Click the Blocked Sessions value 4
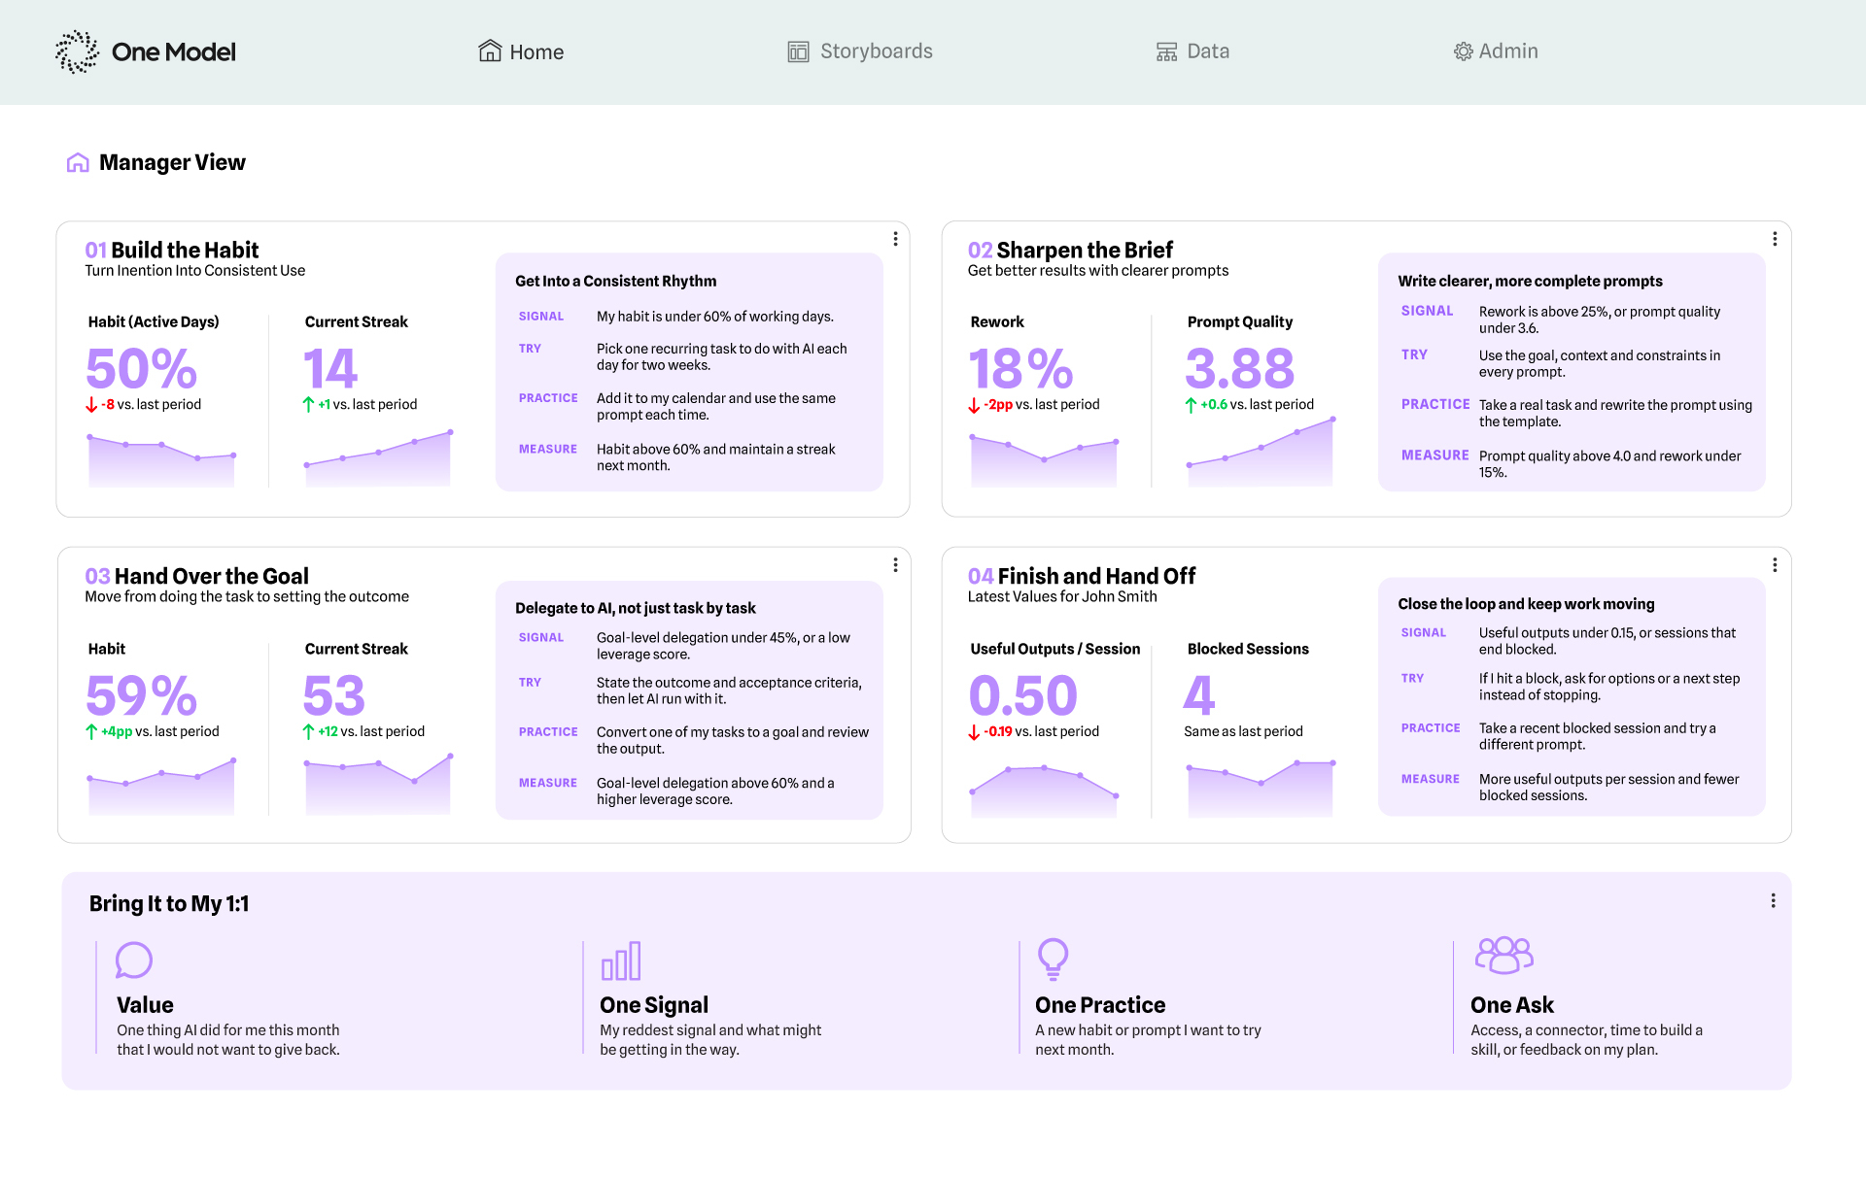This screenshot has width=1866, height=1179. point(1199,695)
